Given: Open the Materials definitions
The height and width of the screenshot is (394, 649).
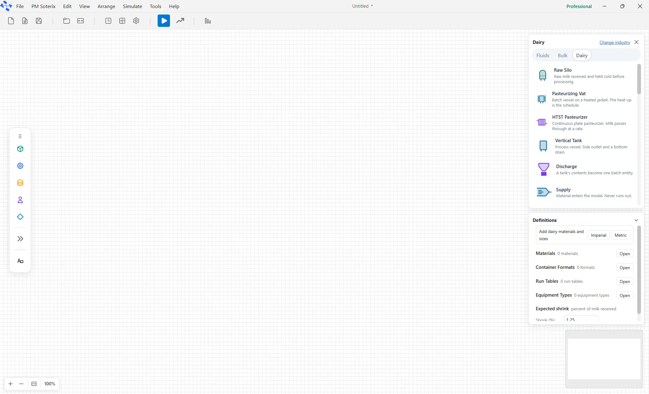Looking at the screenshot, I should point(625,253).
